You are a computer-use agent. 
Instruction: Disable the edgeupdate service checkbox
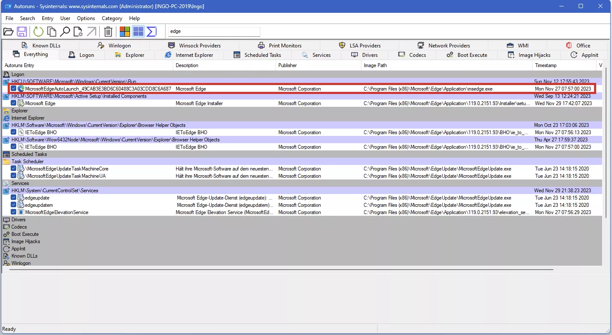click(x=14, y=198)
